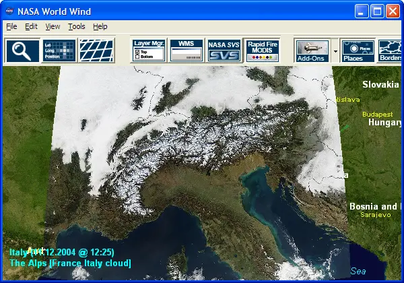Open the File menu
This screenshot has width=404, height=283.
coord(11,26)
